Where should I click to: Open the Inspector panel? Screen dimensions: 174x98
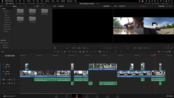click(165, 4)
